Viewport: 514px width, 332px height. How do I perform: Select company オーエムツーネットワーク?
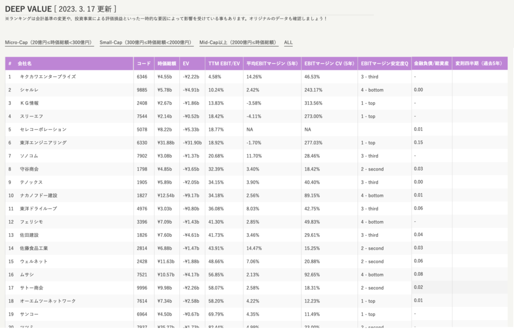(x=48, y=301)
